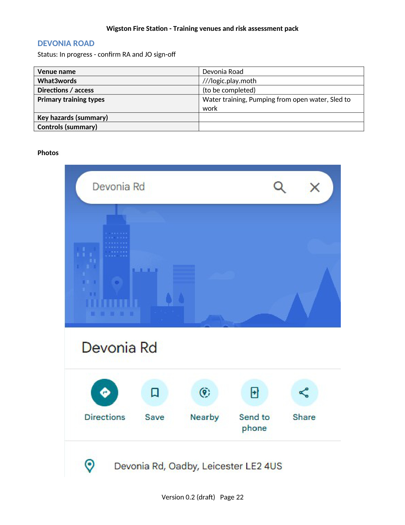Click the location pin beside the address
Screen dimensions: 405x525
[90, 466]
